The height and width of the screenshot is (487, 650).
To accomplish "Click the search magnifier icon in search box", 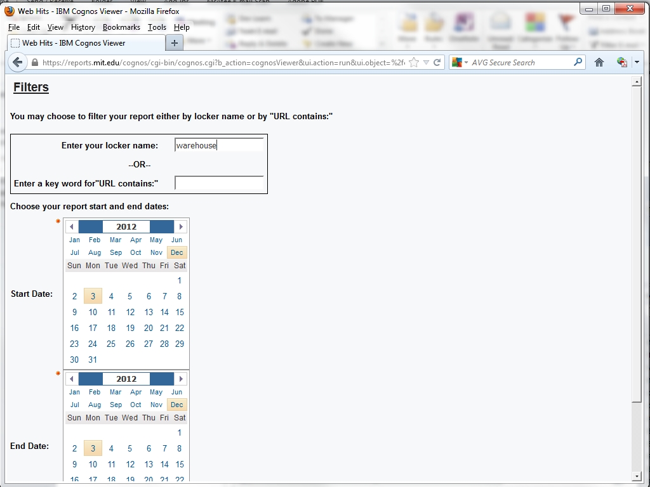I will point(578,62).
